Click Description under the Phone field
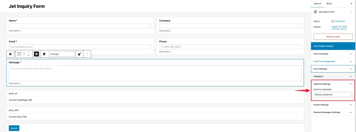The image size is (356, 132). 165,51
